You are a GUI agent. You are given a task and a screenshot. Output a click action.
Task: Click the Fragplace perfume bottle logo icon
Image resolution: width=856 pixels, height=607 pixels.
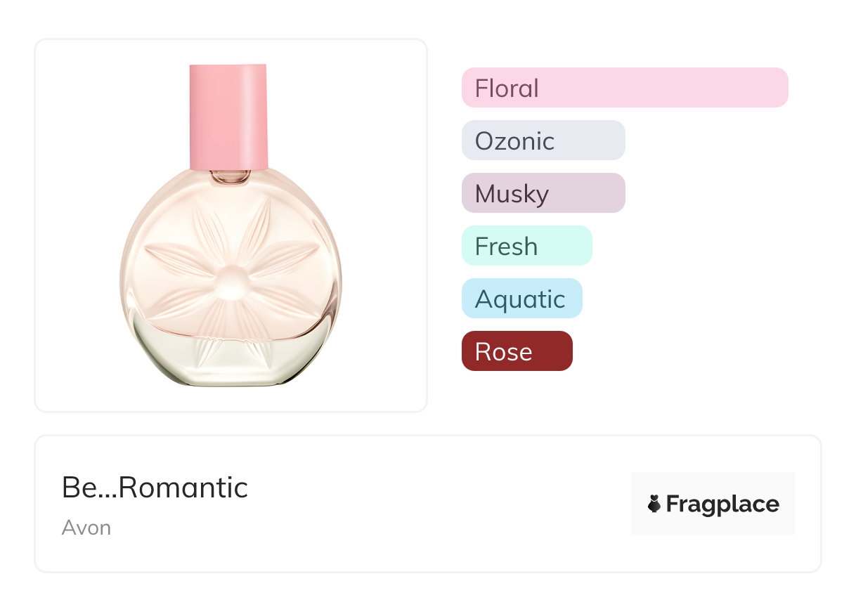pyautogui.click(x=654, y=504)
